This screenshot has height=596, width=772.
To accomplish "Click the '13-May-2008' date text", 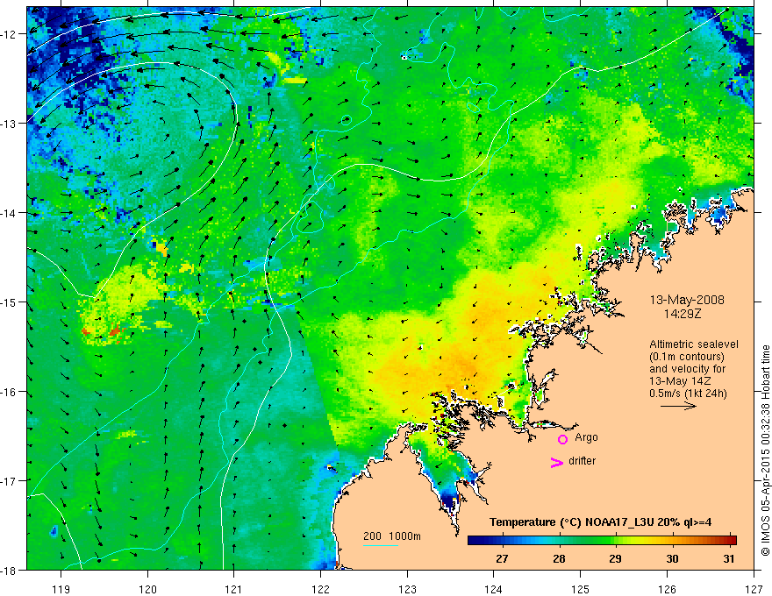I will coord(687,300).
